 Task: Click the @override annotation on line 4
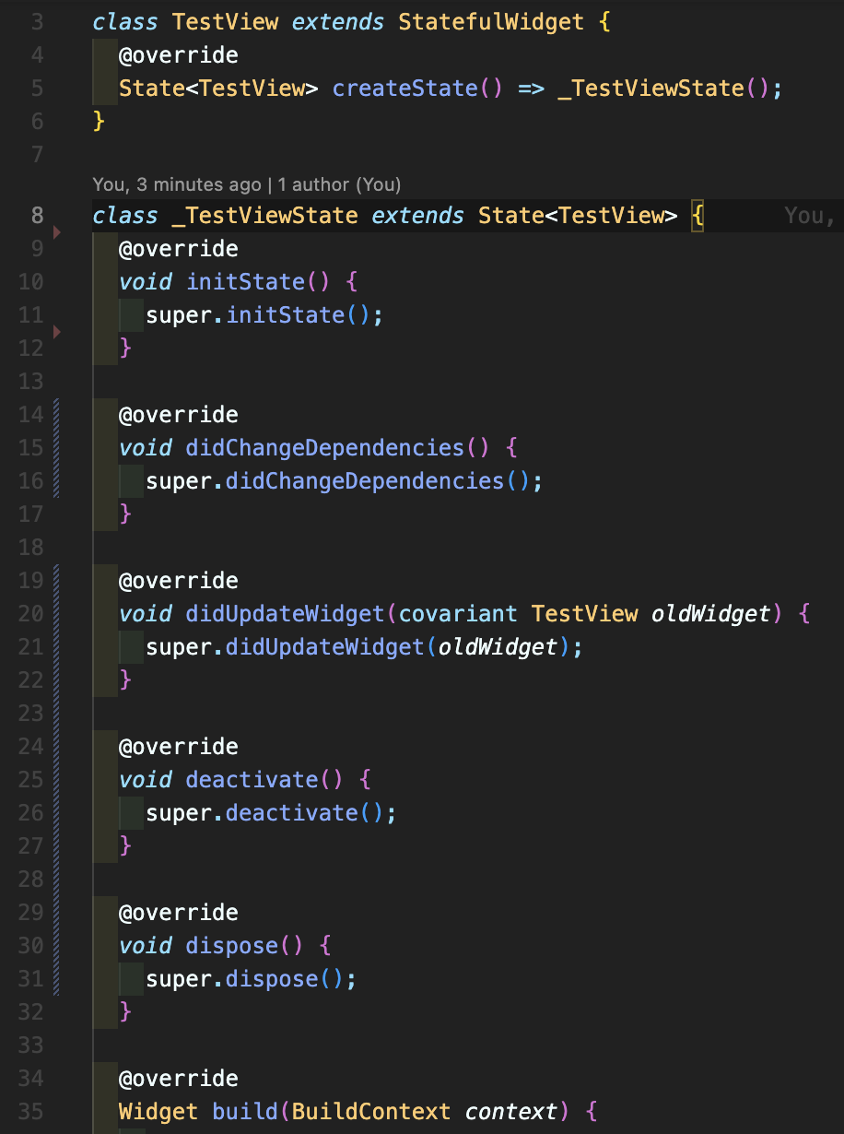pos(179,55)
